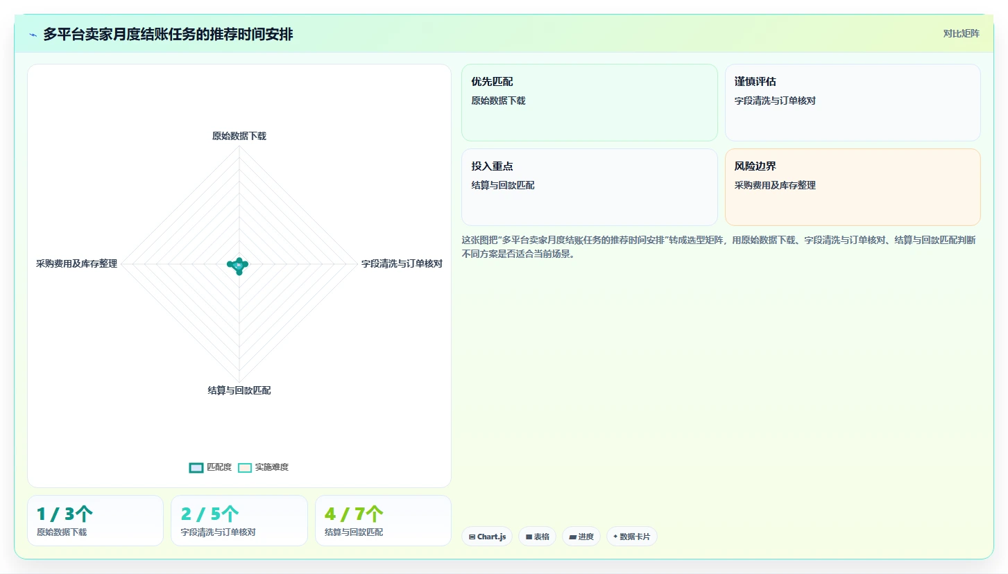Click the 实施难度 legend color box
1008x574 pixels.
245,467
